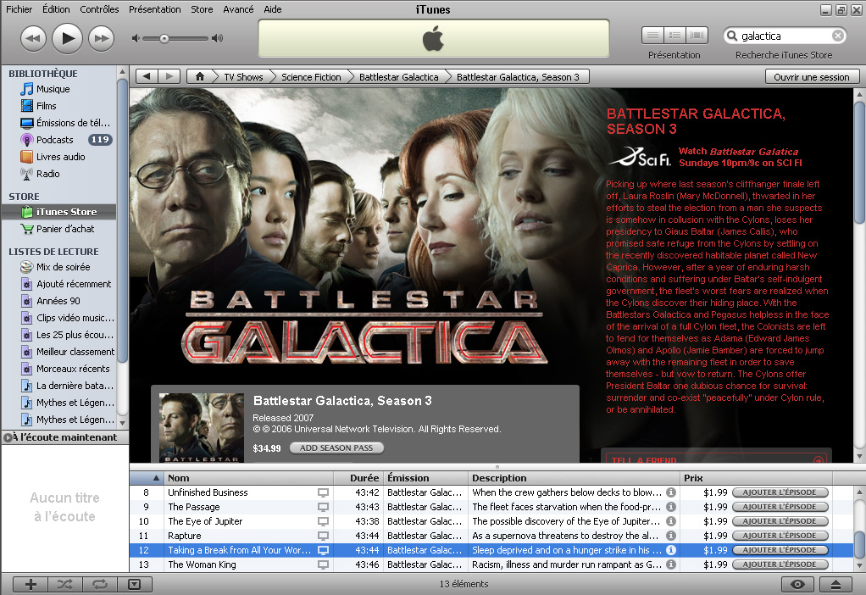Toggle shuffle mode
866x595 pixels.
point(65,584)
